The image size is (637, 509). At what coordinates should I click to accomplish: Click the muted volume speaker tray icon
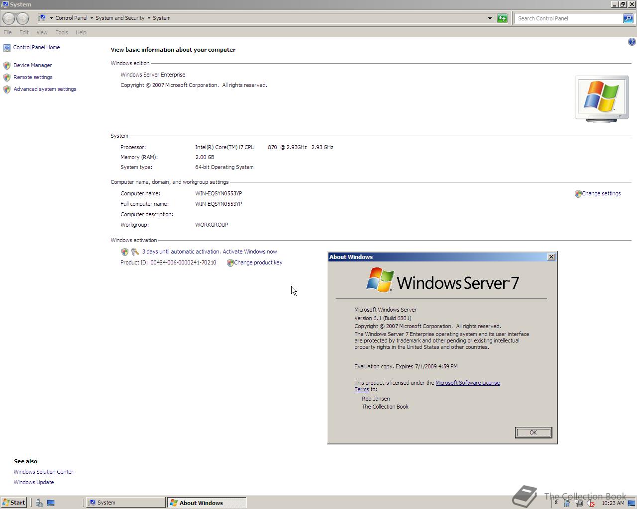pos(591,503)
